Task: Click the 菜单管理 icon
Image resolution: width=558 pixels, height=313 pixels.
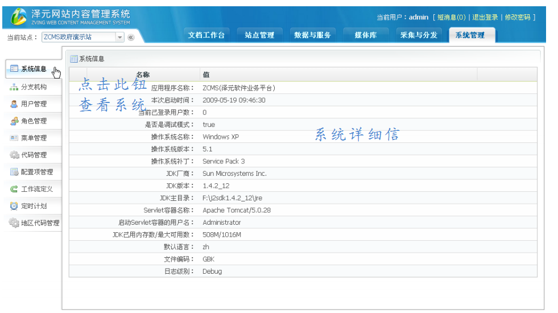Action: [x=14, y=138]
